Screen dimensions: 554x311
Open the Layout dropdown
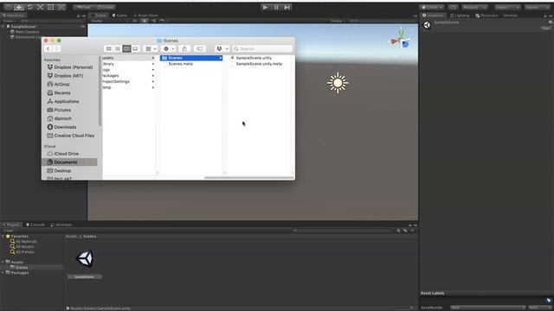pos(537,7)
